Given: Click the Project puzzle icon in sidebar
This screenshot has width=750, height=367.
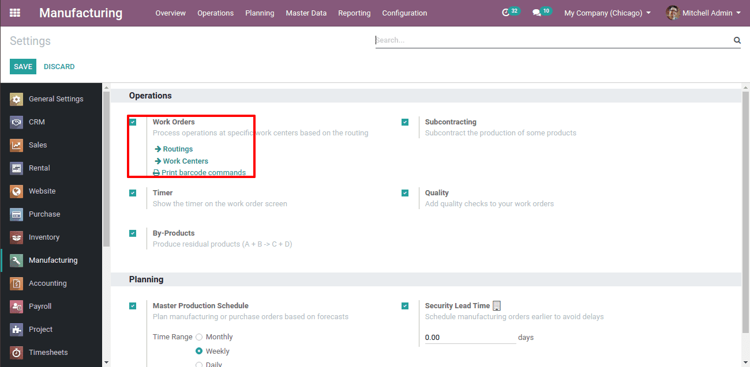Looking at the screenshot, I should pos(17,330).
